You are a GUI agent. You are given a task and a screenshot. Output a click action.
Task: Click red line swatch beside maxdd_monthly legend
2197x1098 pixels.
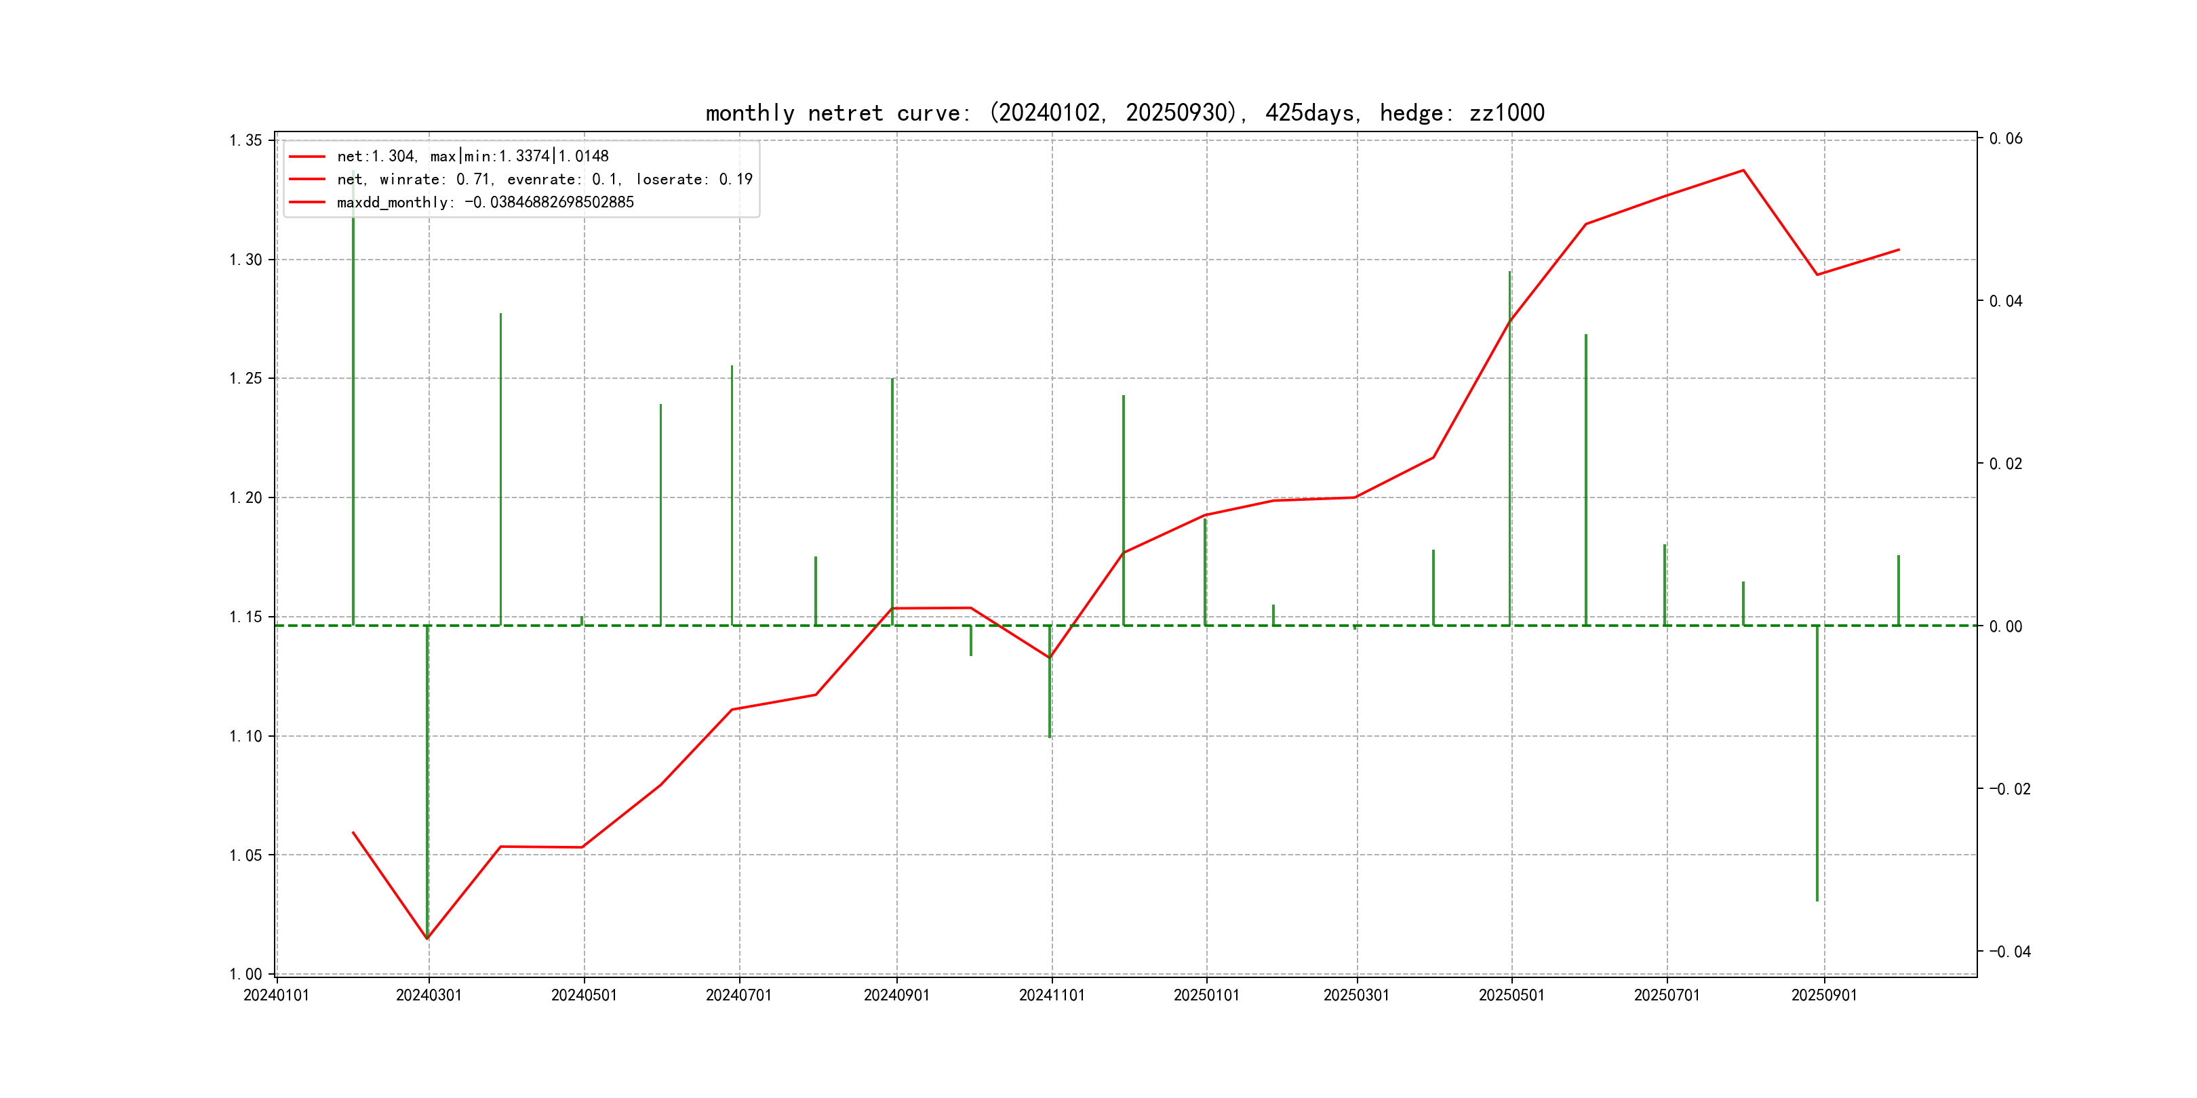307,202
